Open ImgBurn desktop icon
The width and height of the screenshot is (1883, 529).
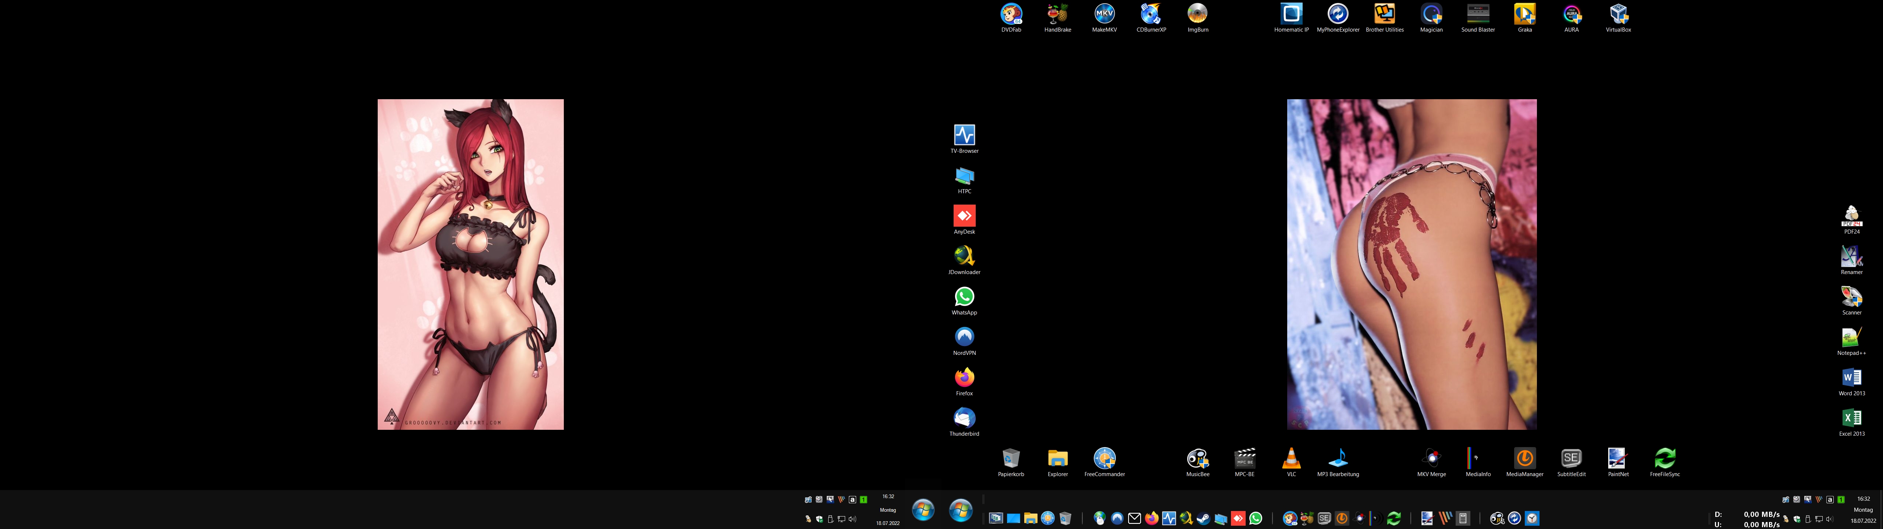point(1197,18)
